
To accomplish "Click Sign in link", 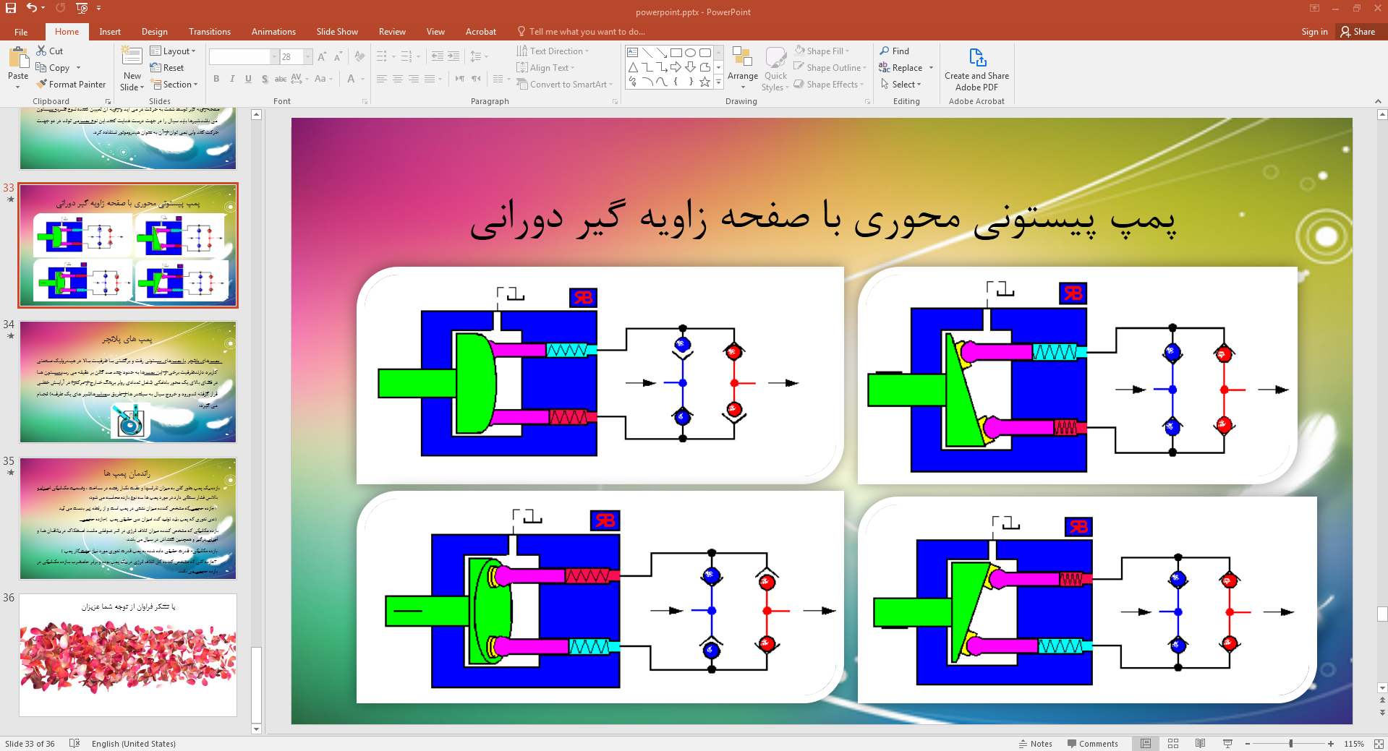I will [x=1314, y=32].
